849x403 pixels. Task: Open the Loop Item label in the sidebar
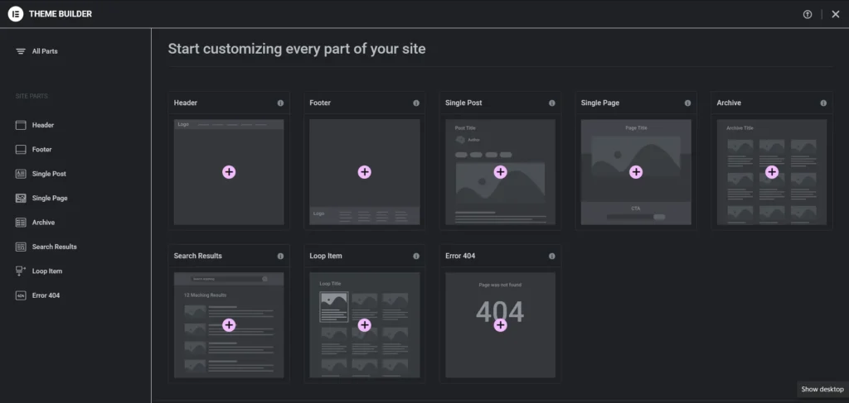point(47,271)
